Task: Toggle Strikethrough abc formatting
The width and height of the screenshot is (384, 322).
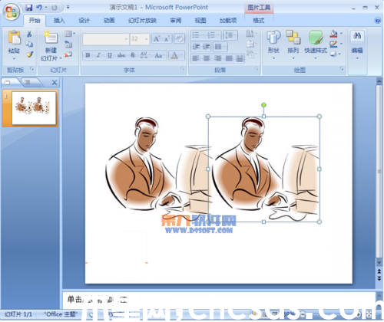Action: click(x=121, y=55)
